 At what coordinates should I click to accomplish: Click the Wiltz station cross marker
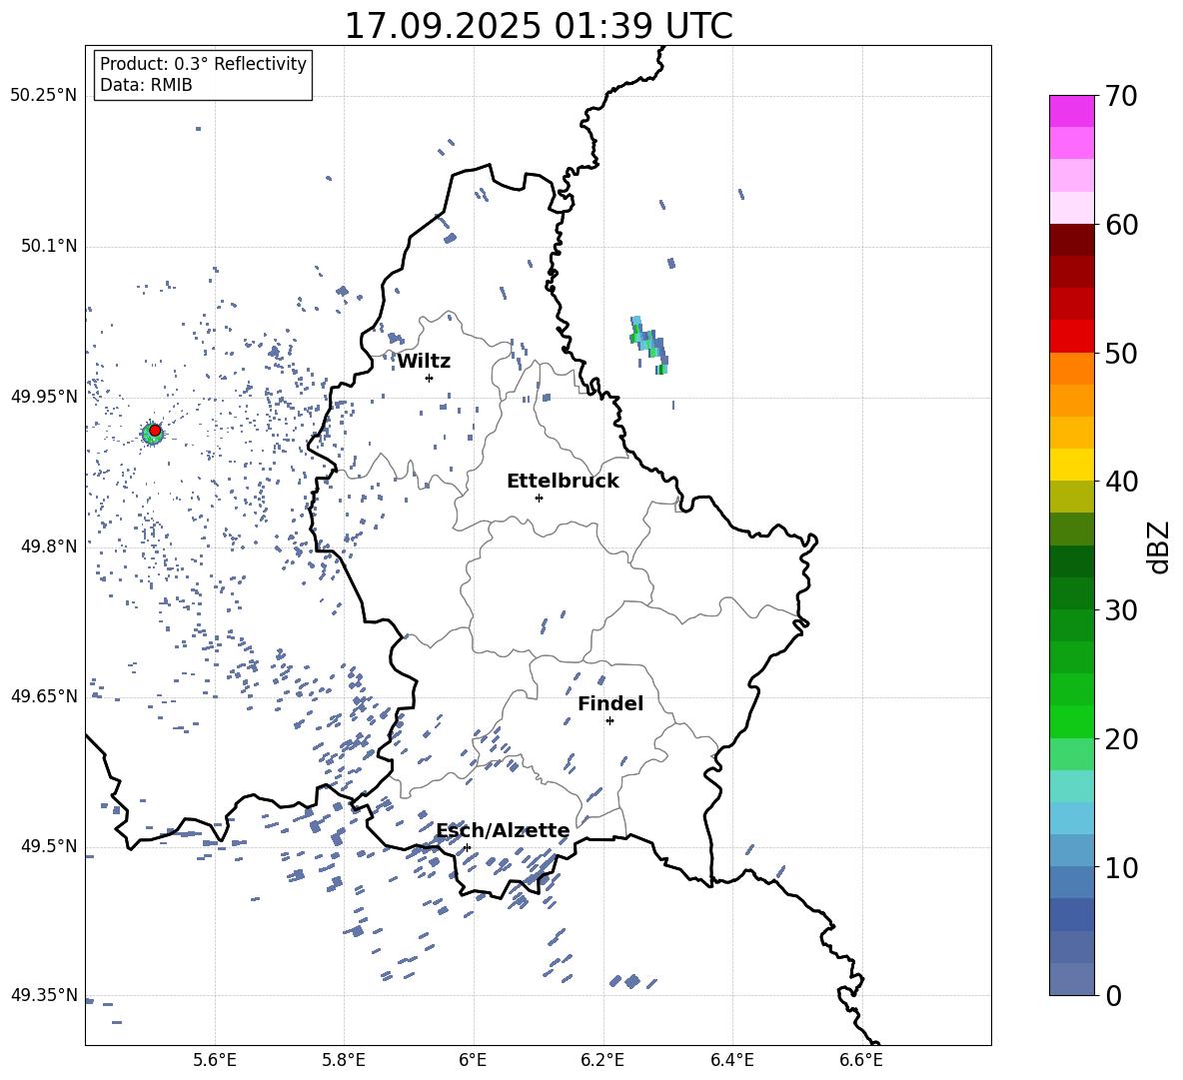(430, 378)
